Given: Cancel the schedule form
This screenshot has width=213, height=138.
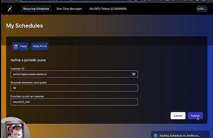Looking at the screenshot, I should [x=178, y=116].
